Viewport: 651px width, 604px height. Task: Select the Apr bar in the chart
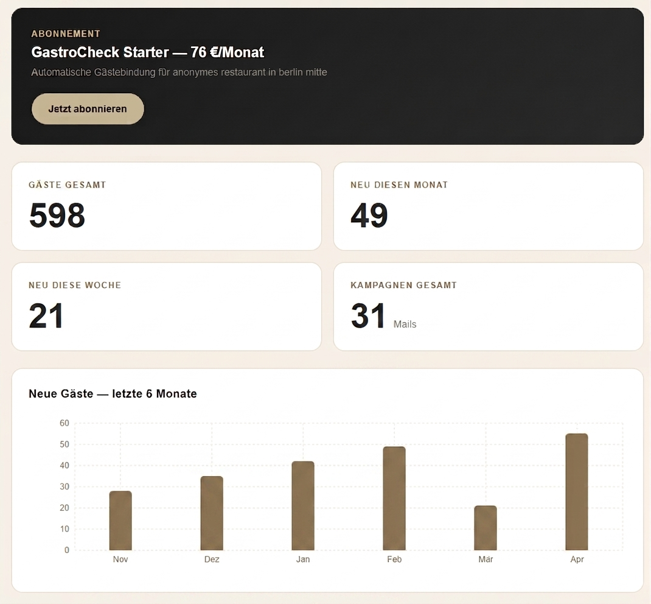[577, 492]
